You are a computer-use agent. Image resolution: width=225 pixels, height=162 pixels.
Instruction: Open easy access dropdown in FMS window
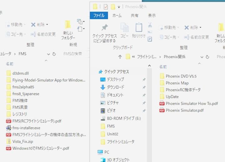(x=81, y=29)
